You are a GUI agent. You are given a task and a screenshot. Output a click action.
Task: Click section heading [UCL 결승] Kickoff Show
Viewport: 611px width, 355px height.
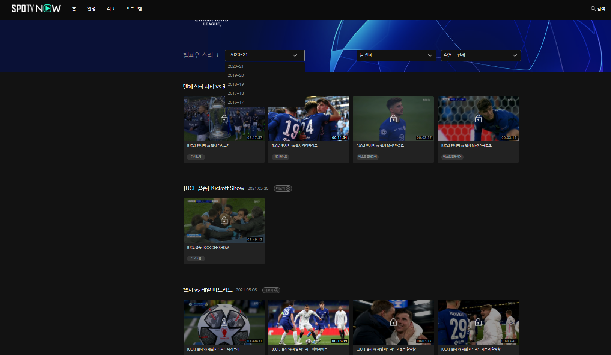214,188
